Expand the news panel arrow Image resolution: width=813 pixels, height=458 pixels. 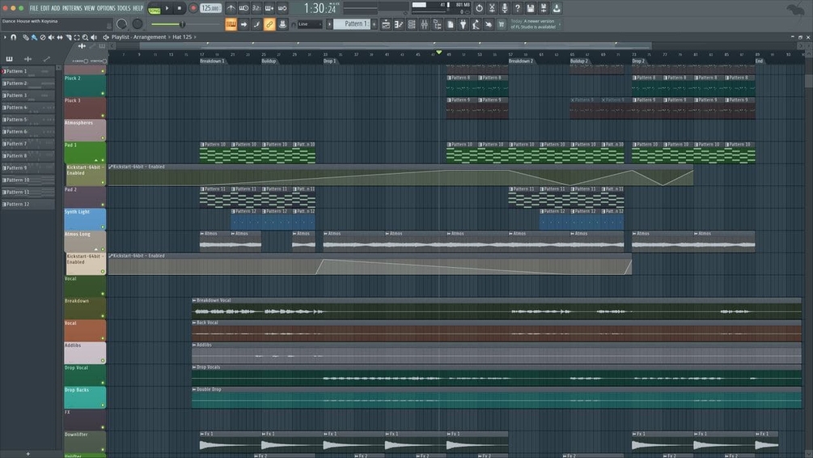[x=560, y=23]
